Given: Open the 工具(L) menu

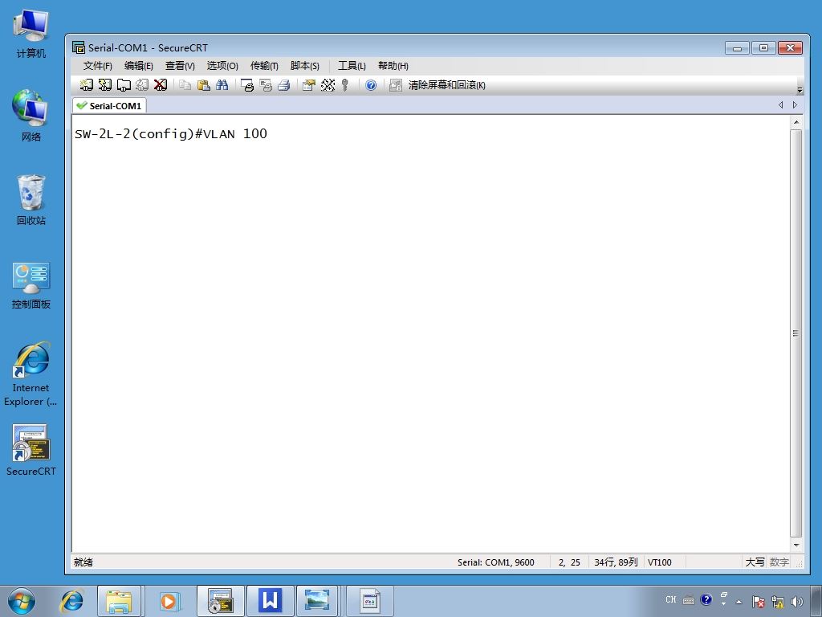Looking at the screenshot, I should (x=352, y=66).
